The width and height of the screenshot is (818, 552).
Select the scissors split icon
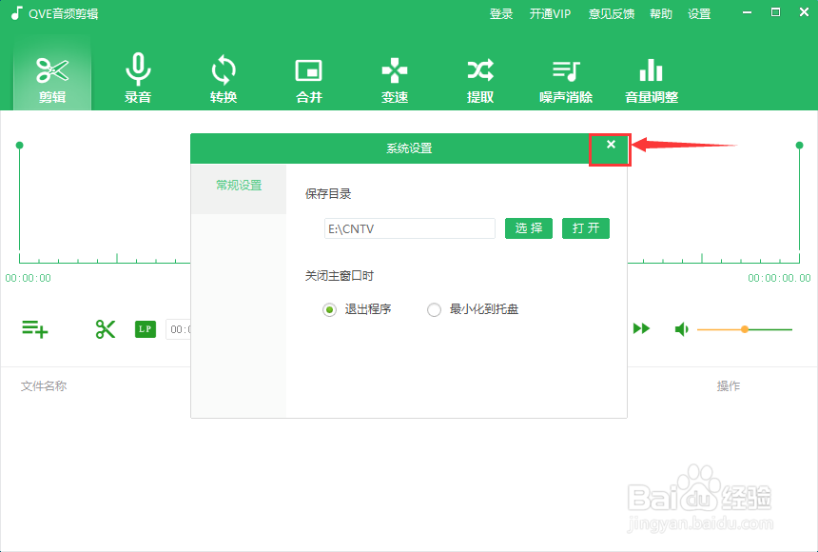click(x=105, y=328)
